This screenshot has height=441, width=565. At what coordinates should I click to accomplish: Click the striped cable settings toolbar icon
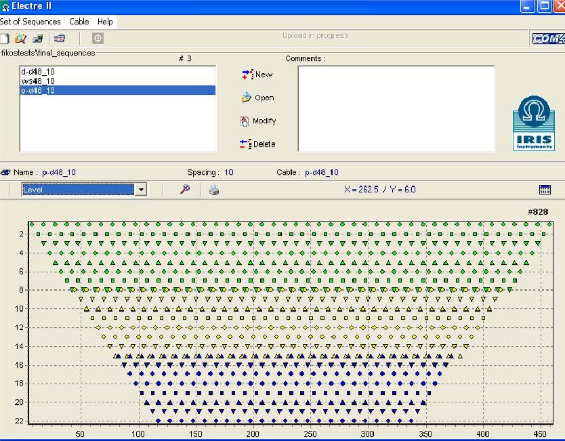[x=60, y=38]
